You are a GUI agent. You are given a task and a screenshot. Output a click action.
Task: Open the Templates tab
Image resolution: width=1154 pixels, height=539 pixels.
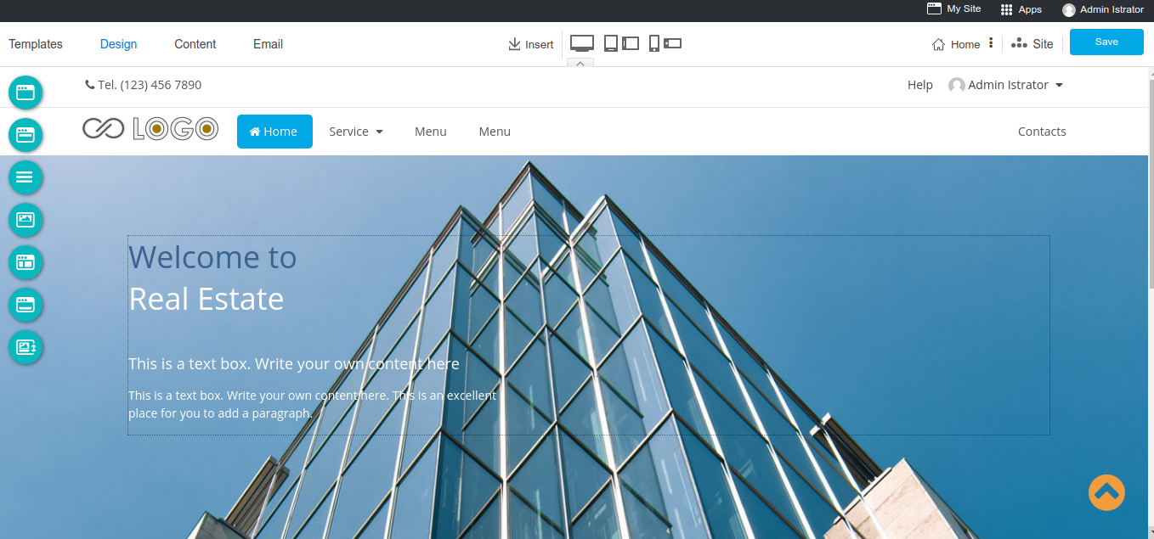click(36, 44)
